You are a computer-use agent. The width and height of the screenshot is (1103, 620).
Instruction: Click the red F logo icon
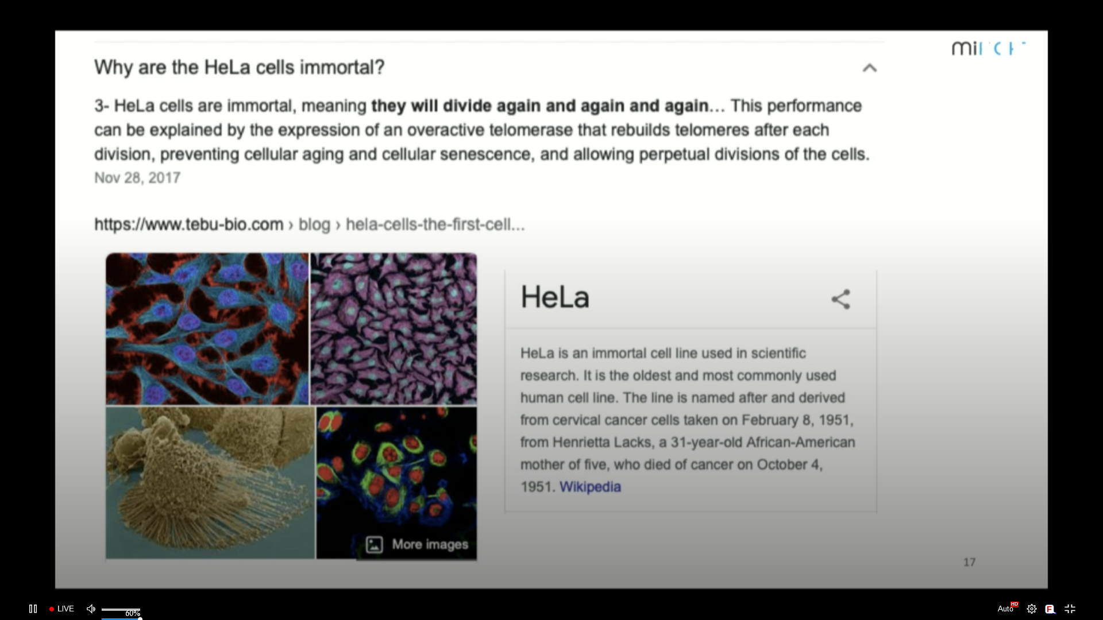pyautogui.click(x=1050, y=609)
